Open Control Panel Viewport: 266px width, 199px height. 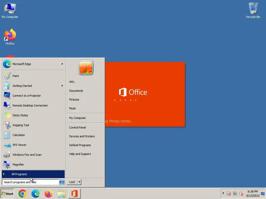tap(86, 127)
